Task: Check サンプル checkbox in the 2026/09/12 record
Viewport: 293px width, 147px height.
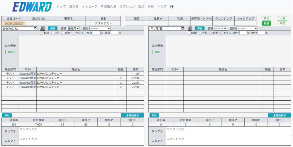Action: (74, 33)
